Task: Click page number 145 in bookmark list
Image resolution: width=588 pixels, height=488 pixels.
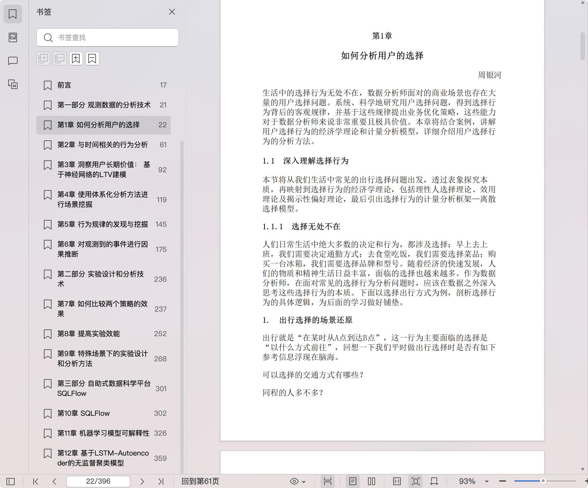Action: point(161,224)
